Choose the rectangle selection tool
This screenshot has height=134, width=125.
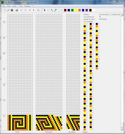point(48,10)
